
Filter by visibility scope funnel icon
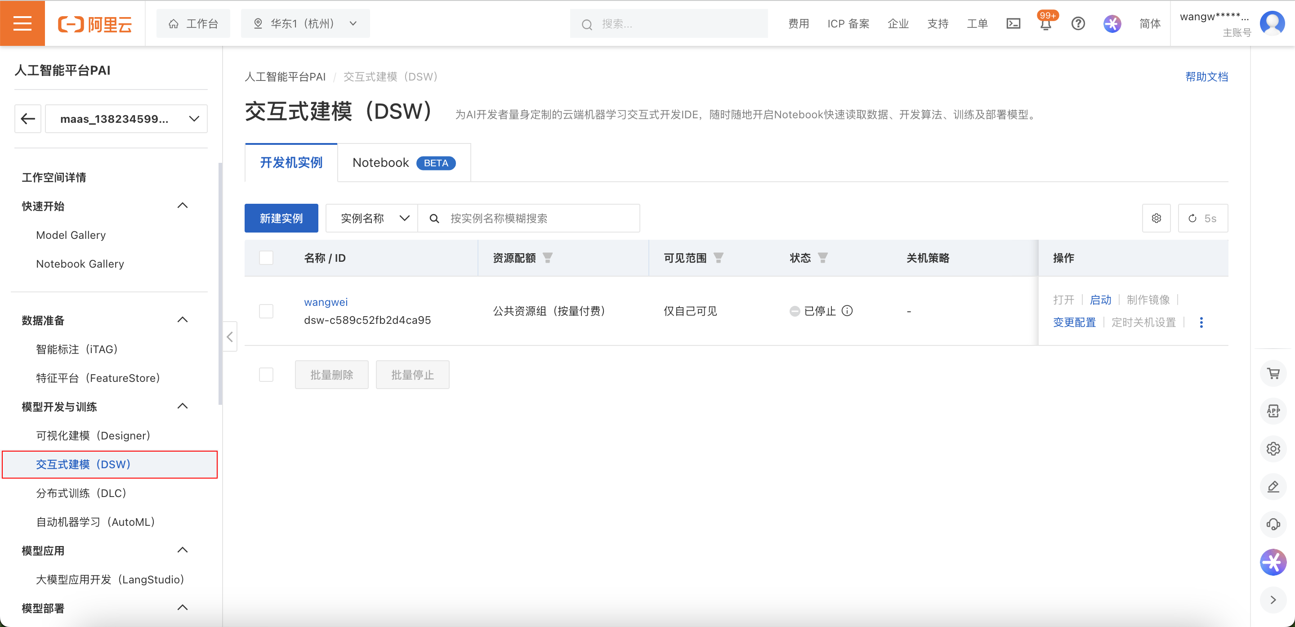pyautogui.click(x=719, y=258)
